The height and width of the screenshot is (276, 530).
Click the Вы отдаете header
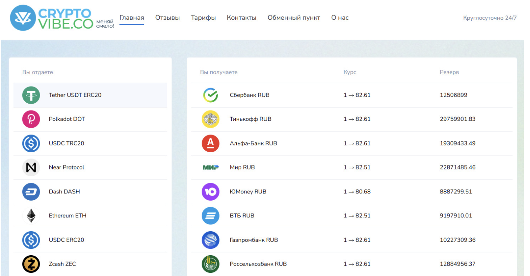pyautogui.click(x=38, y=72)
